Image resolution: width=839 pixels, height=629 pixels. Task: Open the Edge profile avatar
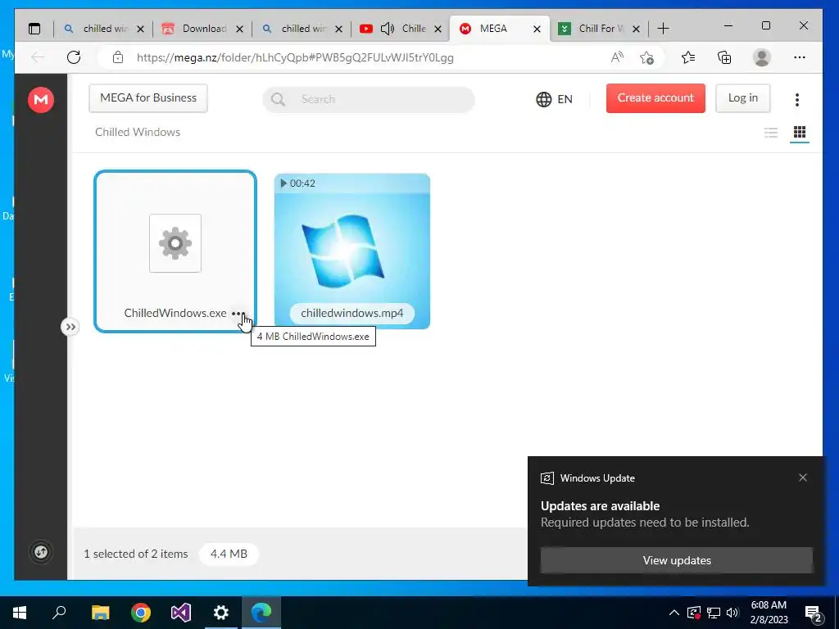point(761,57)
